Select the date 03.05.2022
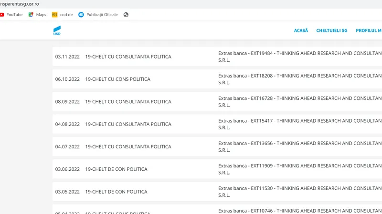The height and width of the screenshot is (214, 382). [x=67, y=192]
